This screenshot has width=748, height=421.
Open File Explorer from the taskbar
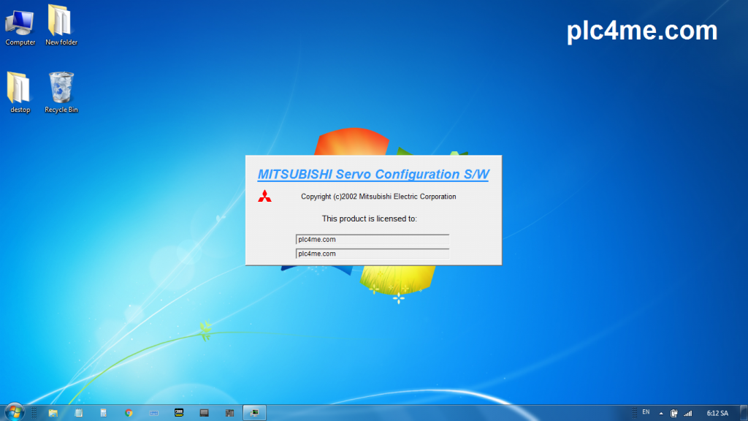pyautogui.click(x=53, y=413)
